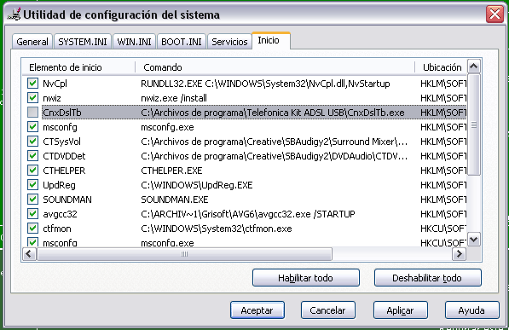Select the NvCpl row name

55,84
